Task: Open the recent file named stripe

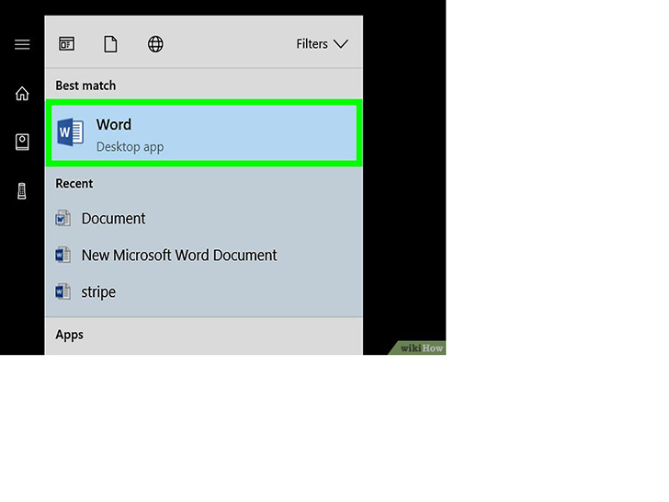Action: pyautogui.click(x=98, y=292)
